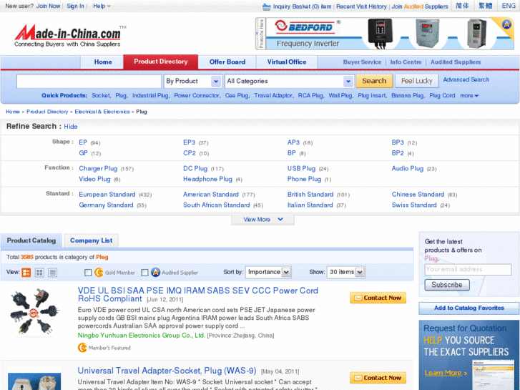Hide the Refine Search panel
This screenshot has width=520, height=390.
71,127
